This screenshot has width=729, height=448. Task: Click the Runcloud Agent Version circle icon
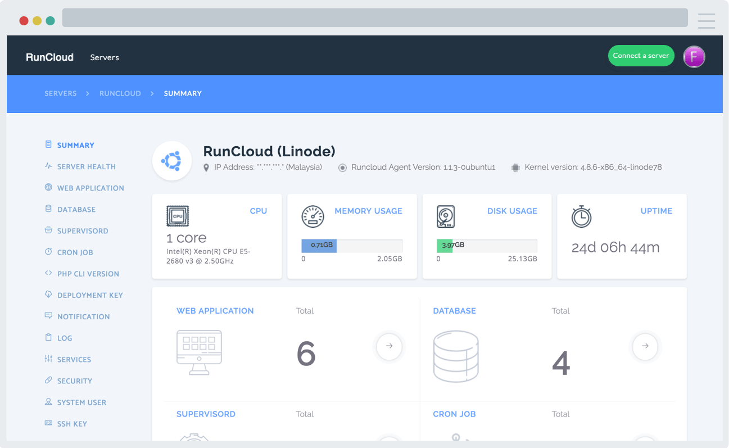tap(342, 168)
